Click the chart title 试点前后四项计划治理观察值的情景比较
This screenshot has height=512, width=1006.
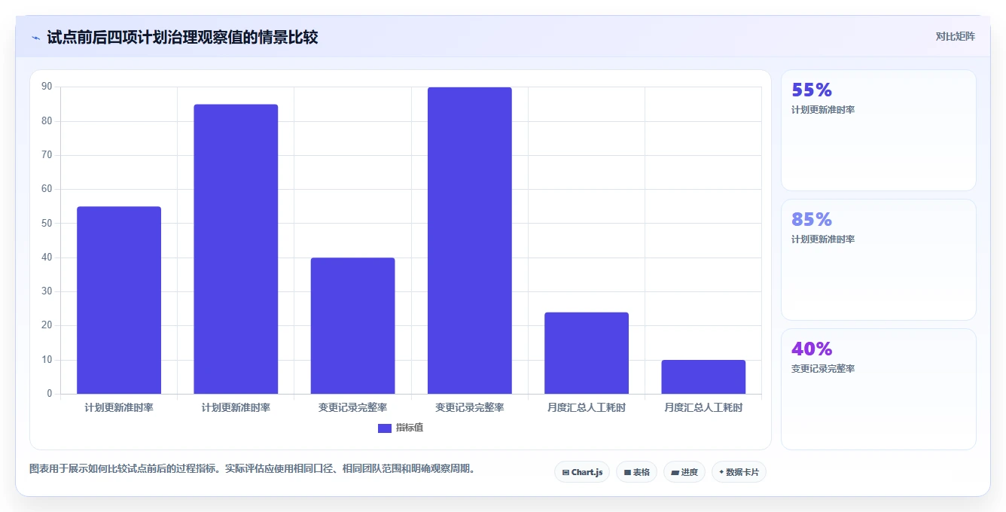click(182, 38)
